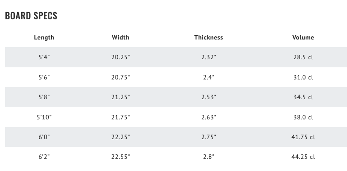Click the Length column header
Viewport: 347px width, 171px height.
pos(44,37)
